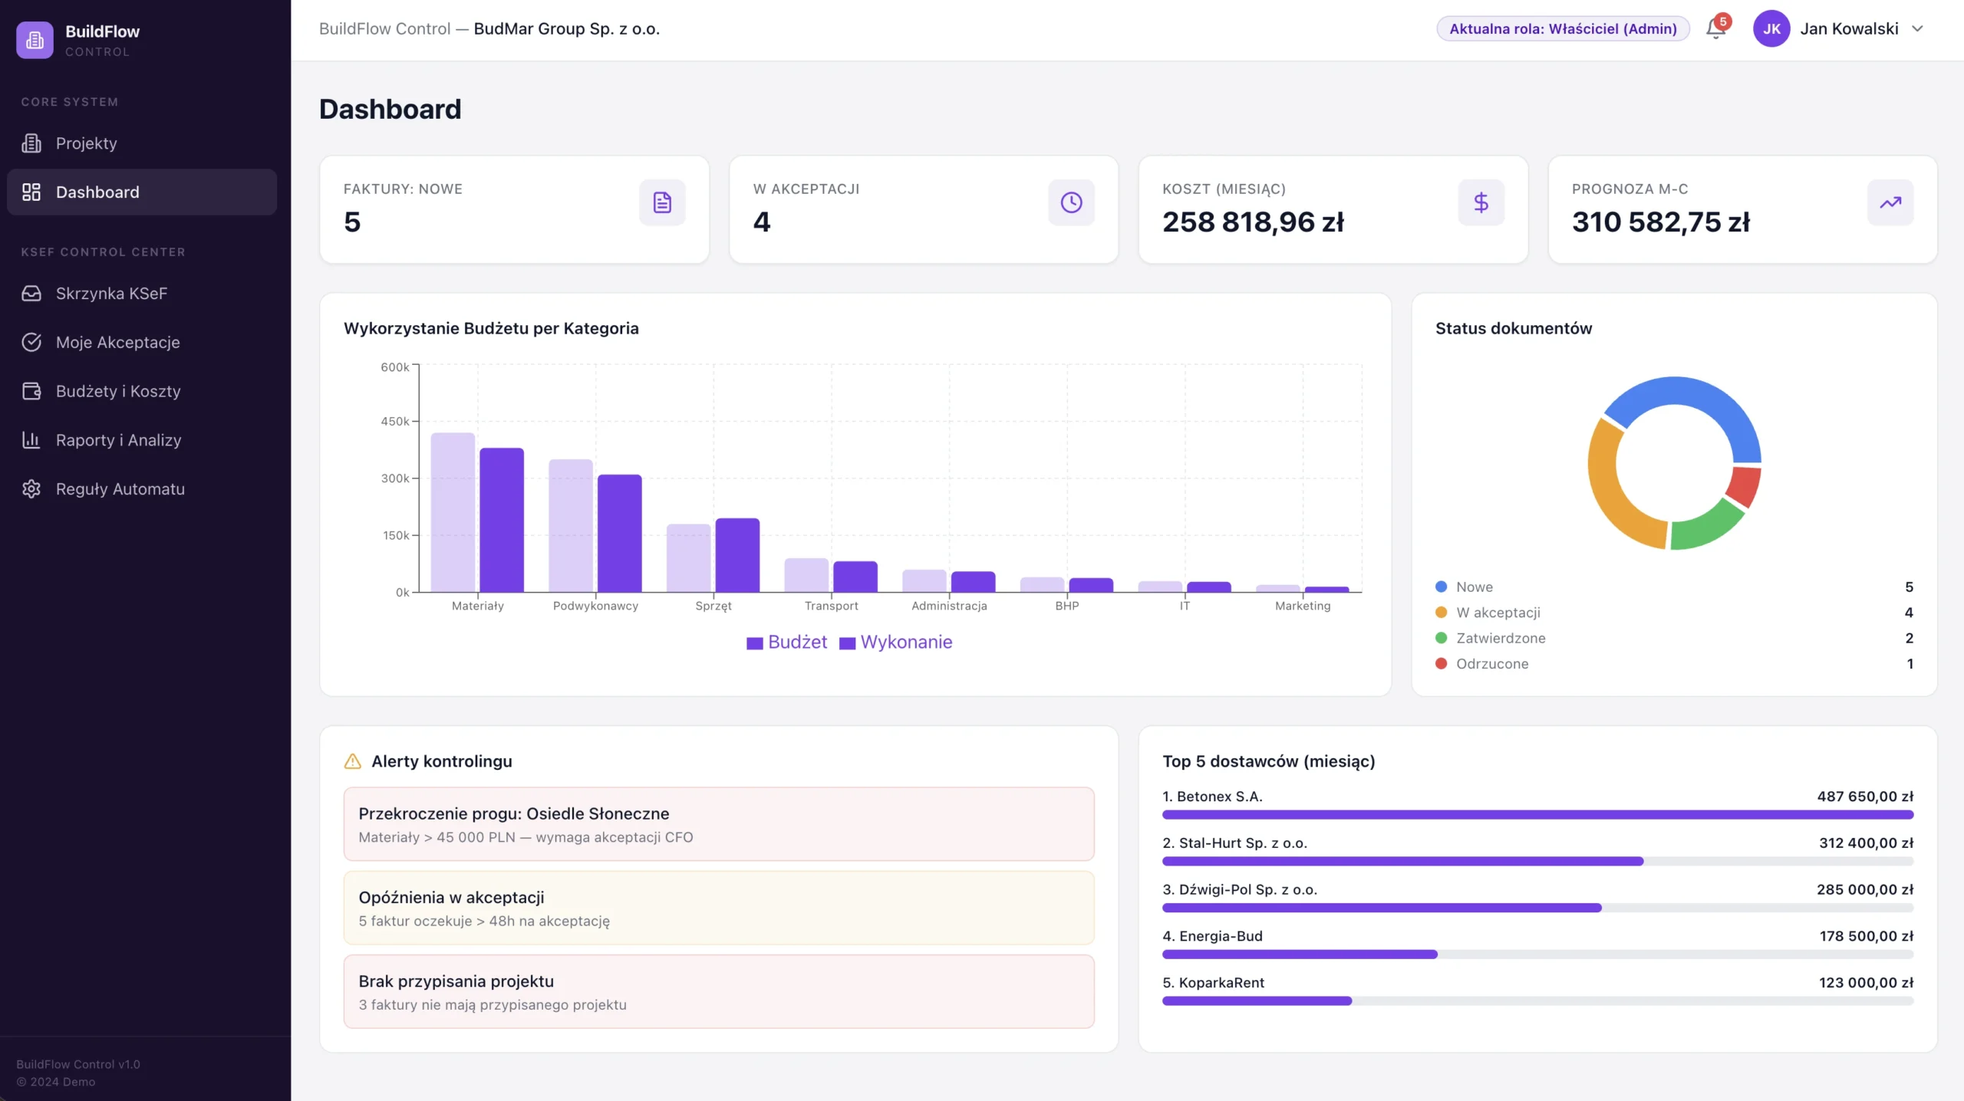Viewport: 1964px width, 1101px height.
Task: Toggle Budżet legend entry in chart
Action: pyautogui.click(x=787, y=643)
